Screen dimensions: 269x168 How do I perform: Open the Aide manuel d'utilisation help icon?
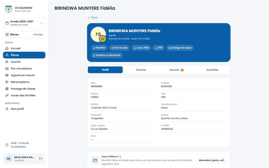[x=7, y=145]
